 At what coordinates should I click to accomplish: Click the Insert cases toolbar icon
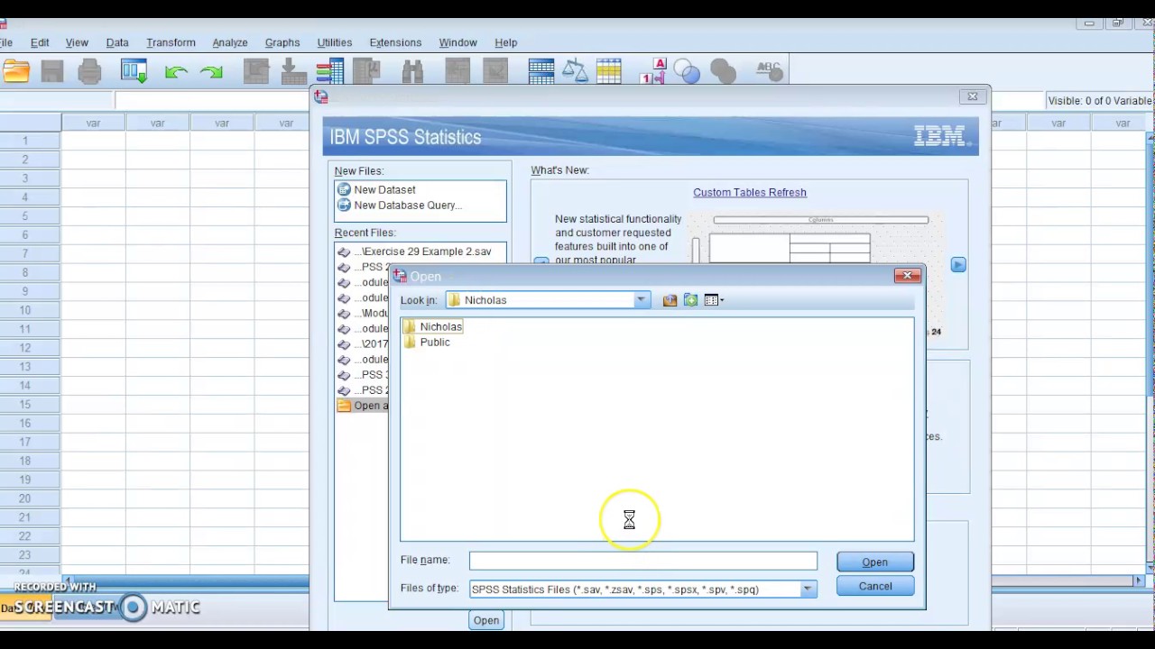(x=457, y=71)
